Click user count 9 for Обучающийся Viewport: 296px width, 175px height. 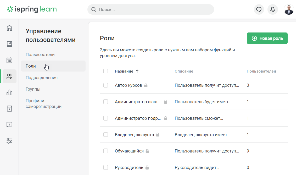pos(248,151)
